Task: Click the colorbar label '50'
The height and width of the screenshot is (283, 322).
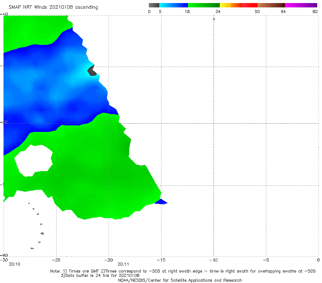Action: pos(257,12)
